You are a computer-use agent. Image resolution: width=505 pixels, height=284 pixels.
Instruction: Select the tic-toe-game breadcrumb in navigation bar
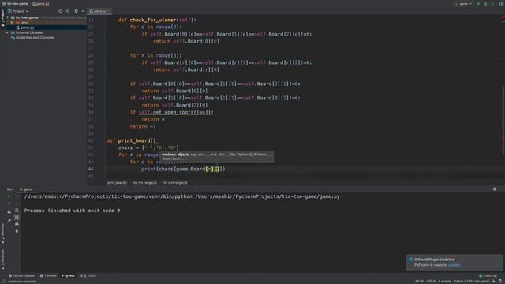(16, 3)
